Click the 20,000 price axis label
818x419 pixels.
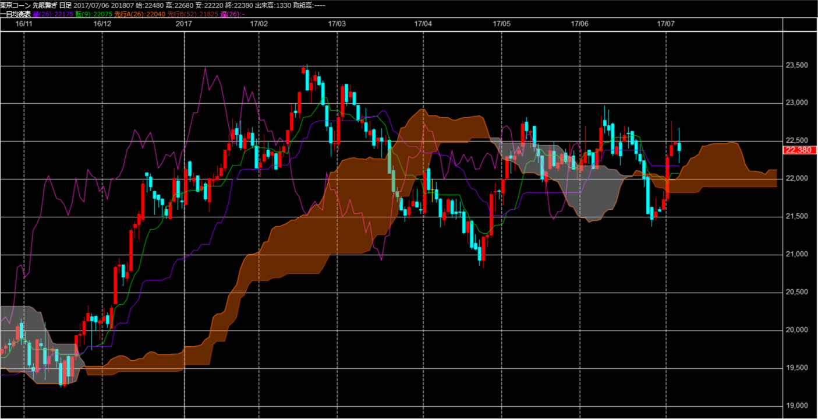pyautogui.click(x=796, y=330)
